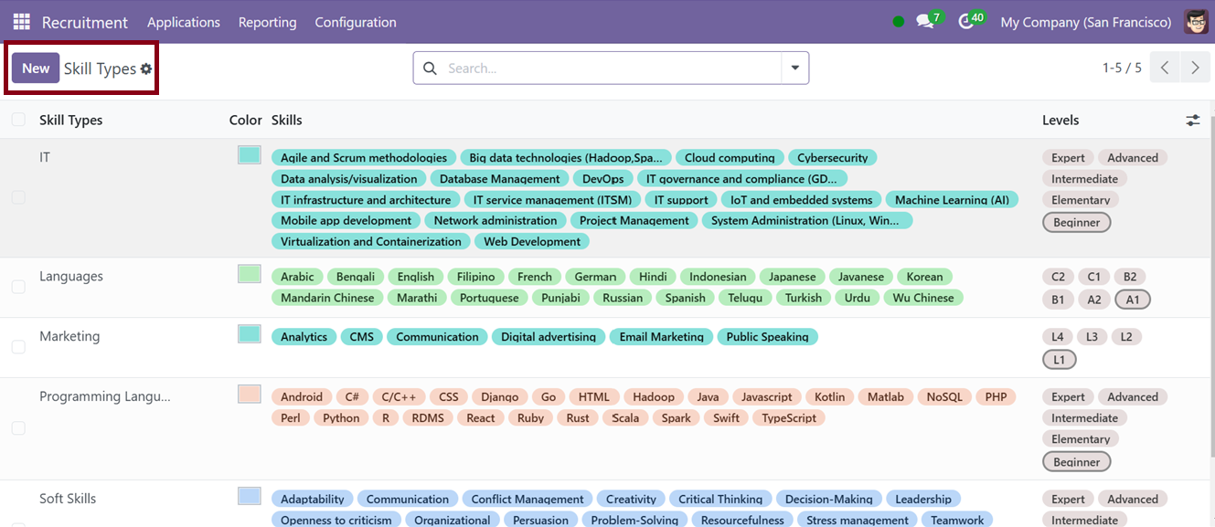The height and width of the screenshot is (527, 1215).
Task: Select all rows with the header checkbox
Action: tap(18, 120)
